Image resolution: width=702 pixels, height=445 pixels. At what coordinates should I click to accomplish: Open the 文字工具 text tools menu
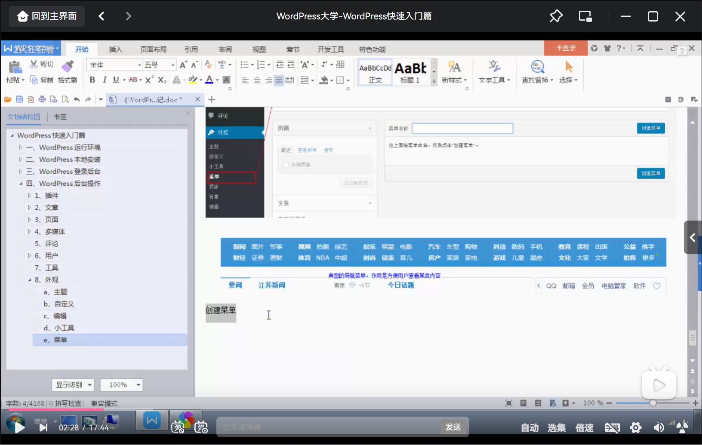[x=494, y=72]
